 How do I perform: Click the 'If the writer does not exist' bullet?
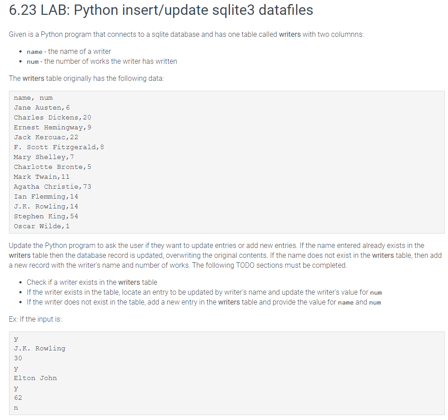(x=204, y=302)
